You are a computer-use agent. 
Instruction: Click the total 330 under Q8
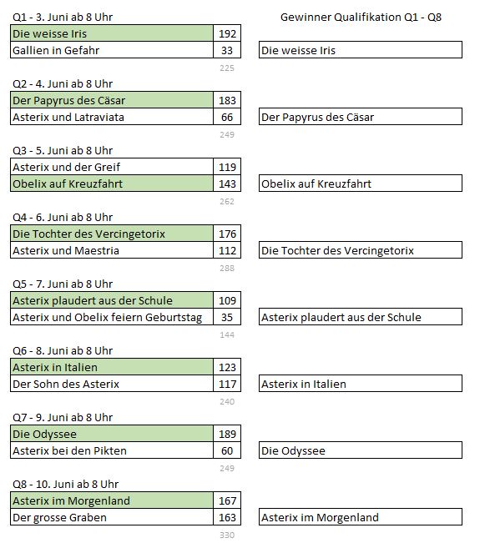[227, 535]
